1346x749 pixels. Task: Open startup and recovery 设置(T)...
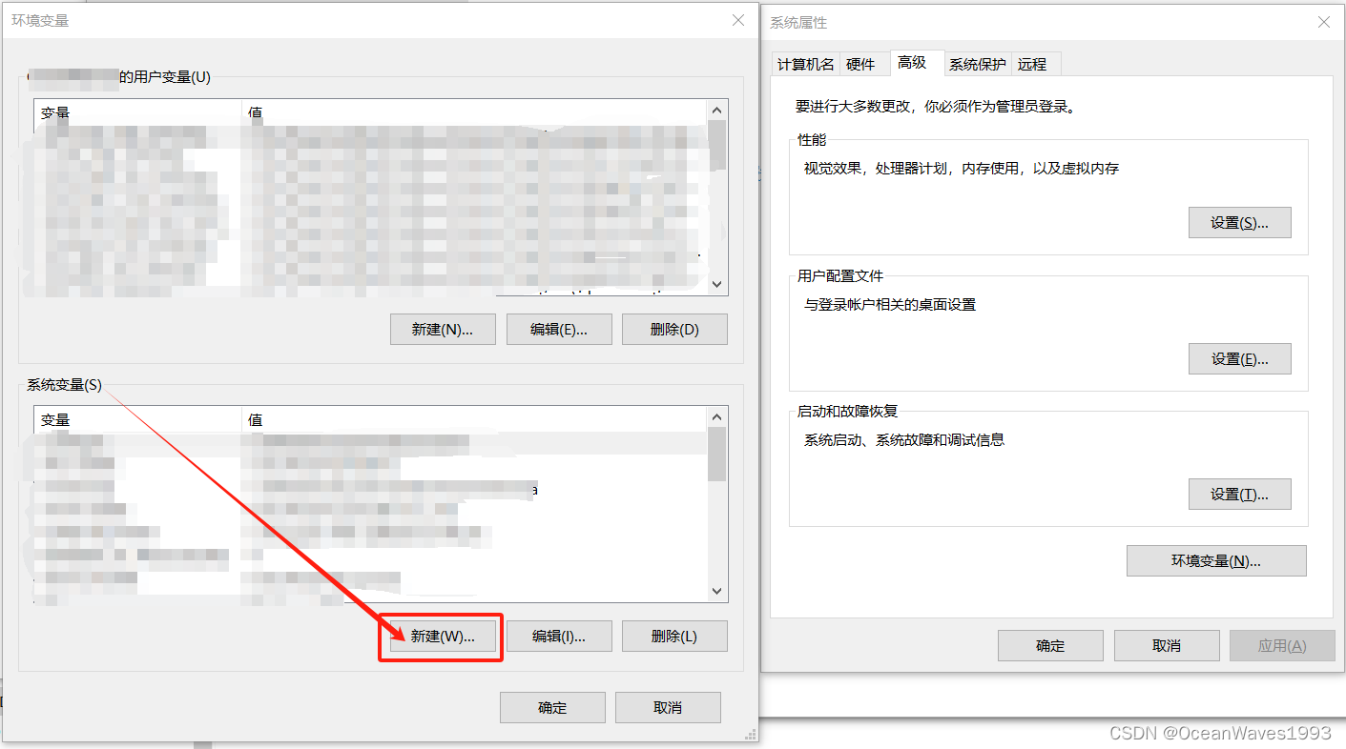tap(1240, 495)
